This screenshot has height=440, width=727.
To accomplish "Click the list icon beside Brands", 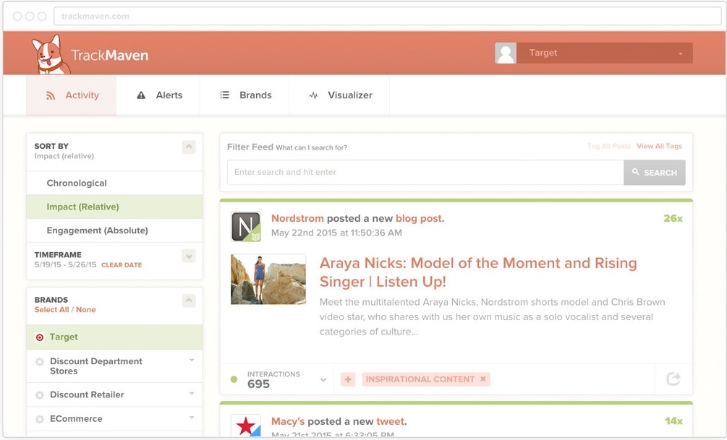I will [224, 95].
